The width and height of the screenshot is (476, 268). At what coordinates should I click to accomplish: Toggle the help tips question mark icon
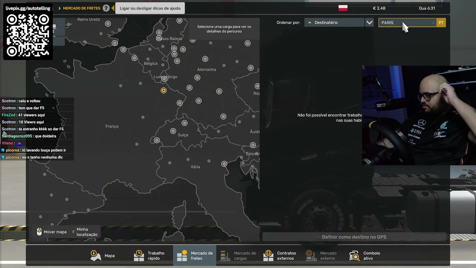106,8
